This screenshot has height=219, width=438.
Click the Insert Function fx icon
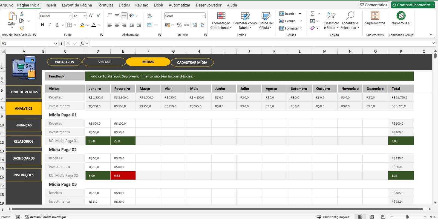pyautogui.click(x=82, y=43)
